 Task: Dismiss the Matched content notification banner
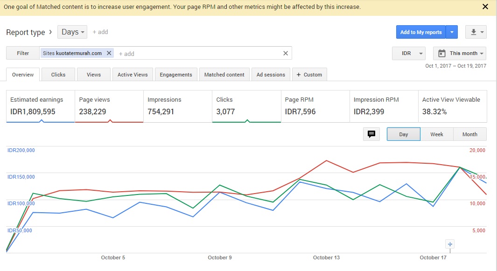(x=485, y=7)
